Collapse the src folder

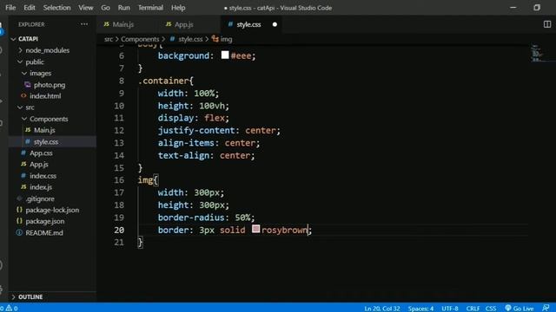point(30,107)
